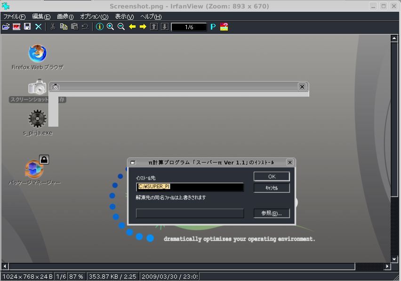
Task: Jump to previous page using up arrow icon
Action: tap(154, 27)
